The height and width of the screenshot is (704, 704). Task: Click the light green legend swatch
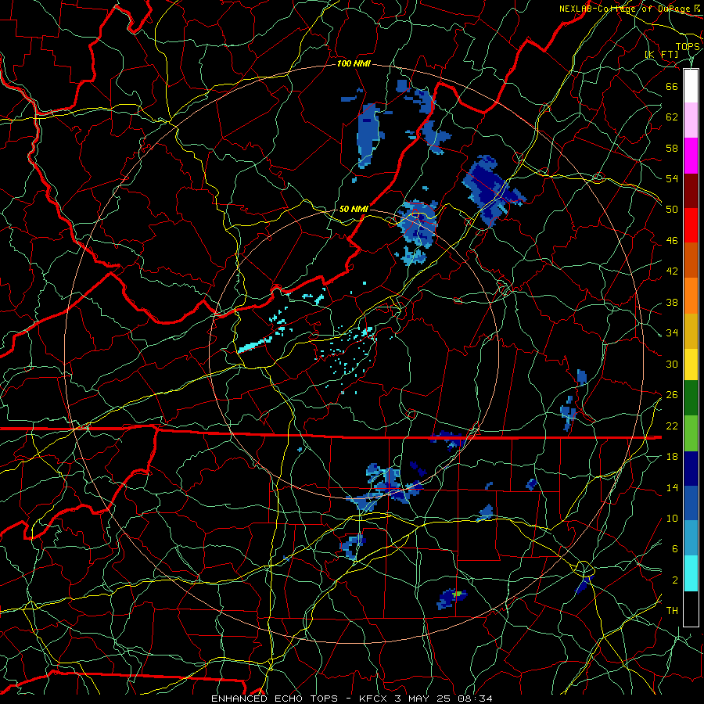[x=691, y=433]
